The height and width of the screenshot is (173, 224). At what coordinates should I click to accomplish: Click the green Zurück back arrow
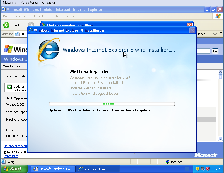pyautogui.click(x=6, y=25)
